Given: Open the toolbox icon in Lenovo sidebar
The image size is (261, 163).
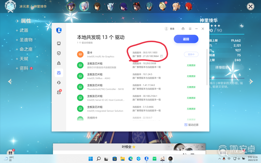Looking at the screenshot, I should (x=59, y=63).
